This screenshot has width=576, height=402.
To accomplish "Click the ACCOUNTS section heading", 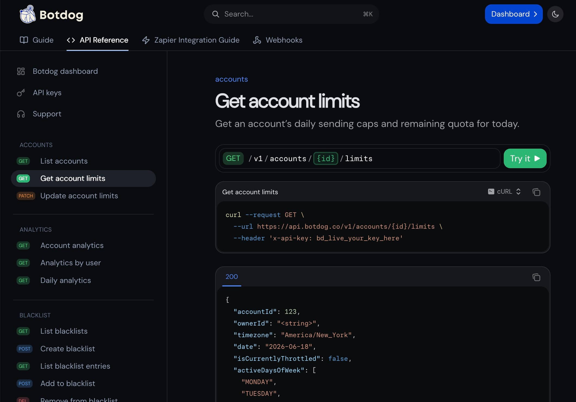I will (x=36, y=145).
